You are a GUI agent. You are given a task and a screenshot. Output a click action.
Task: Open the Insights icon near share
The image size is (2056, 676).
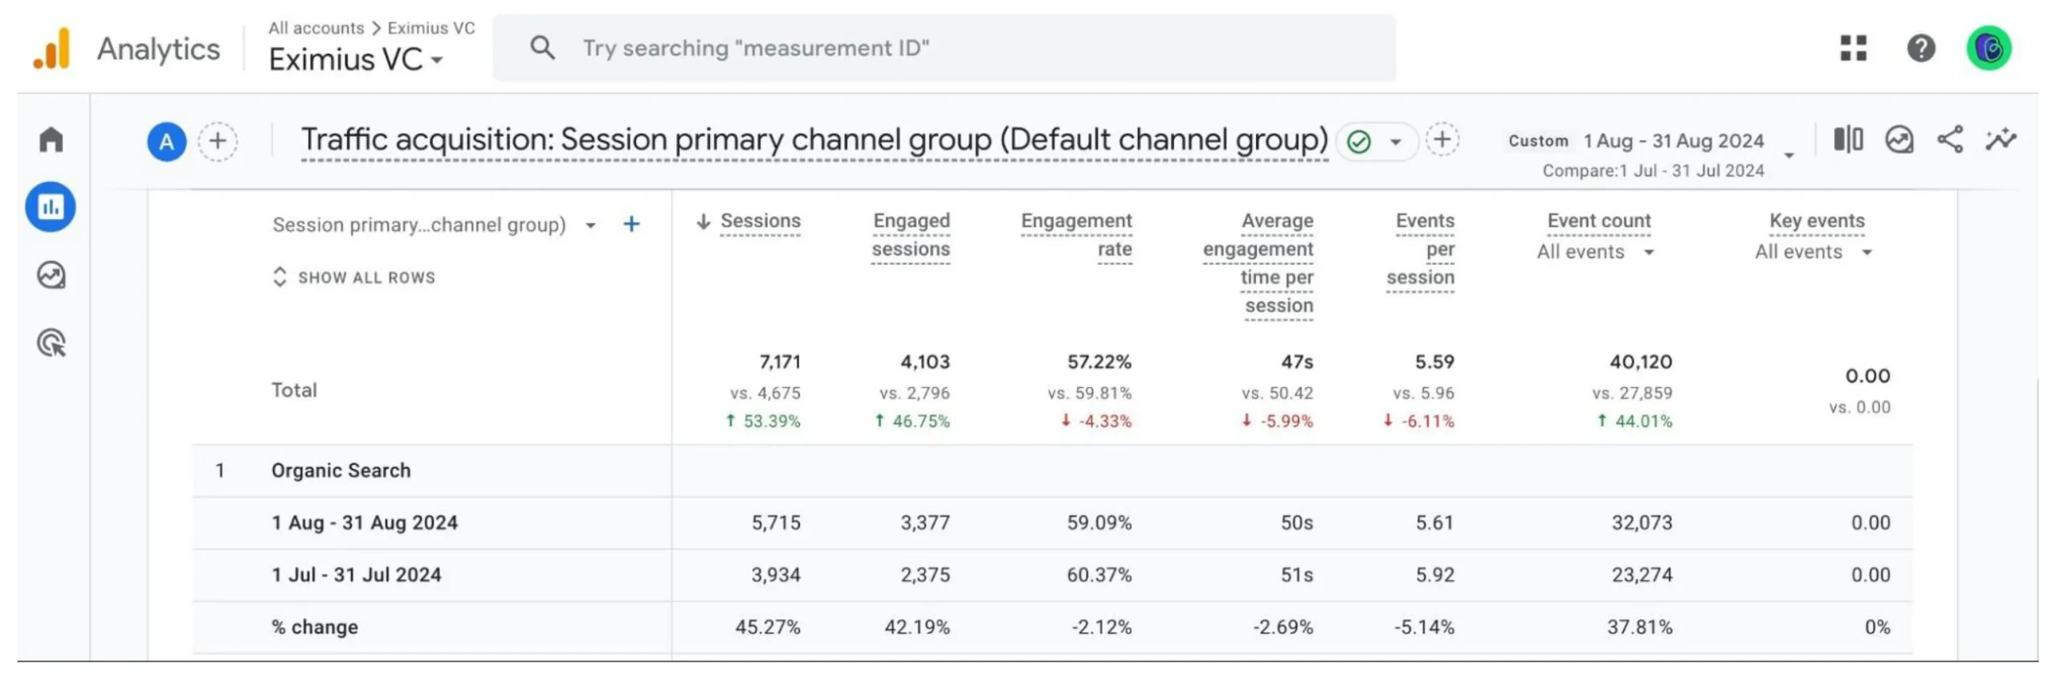tap(1899, 140)
